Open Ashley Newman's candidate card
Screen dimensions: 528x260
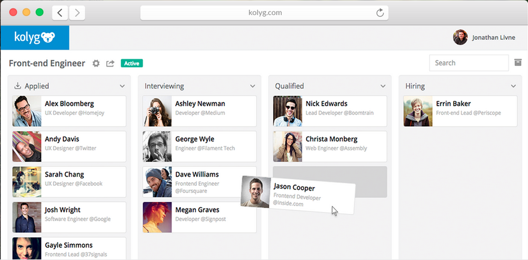(200, 111)
